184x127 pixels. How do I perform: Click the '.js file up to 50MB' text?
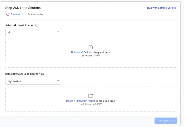[91, 55]
